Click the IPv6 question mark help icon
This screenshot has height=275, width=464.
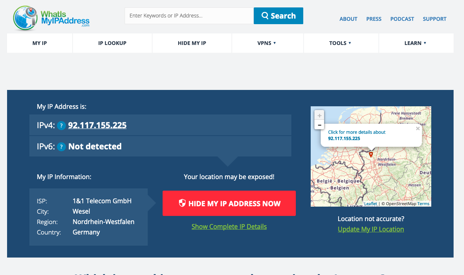(x=61, y=147)
